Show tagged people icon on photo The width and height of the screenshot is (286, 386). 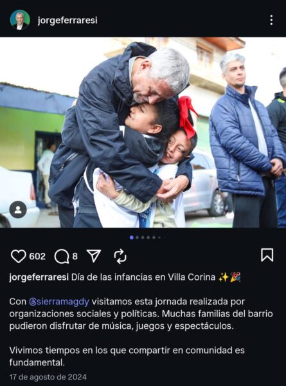tap(18, 210)
